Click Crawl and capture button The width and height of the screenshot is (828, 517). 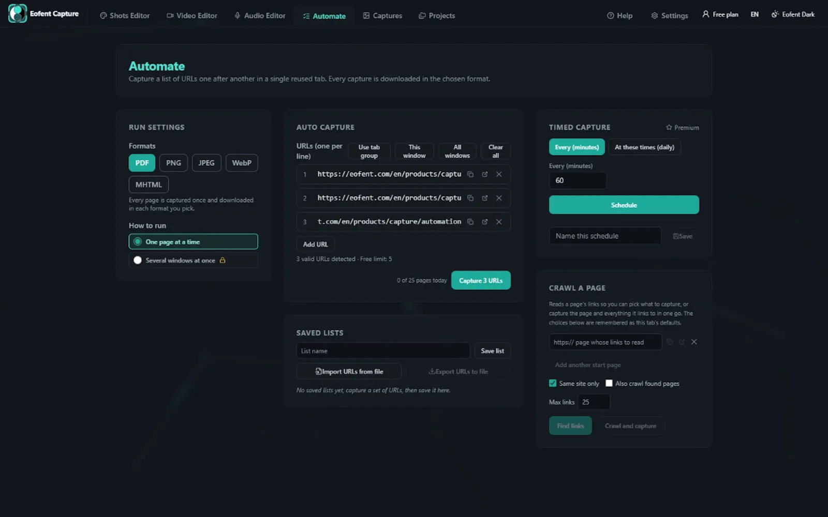tap(630, 425)
